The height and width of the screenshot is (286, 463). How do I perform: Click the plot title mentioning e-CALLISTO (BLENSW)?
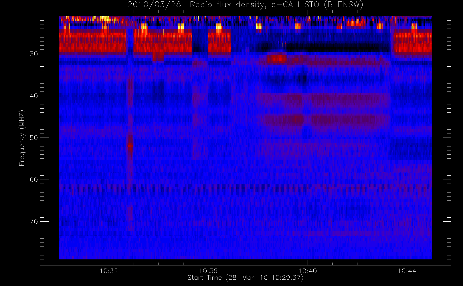click(246, 5)
